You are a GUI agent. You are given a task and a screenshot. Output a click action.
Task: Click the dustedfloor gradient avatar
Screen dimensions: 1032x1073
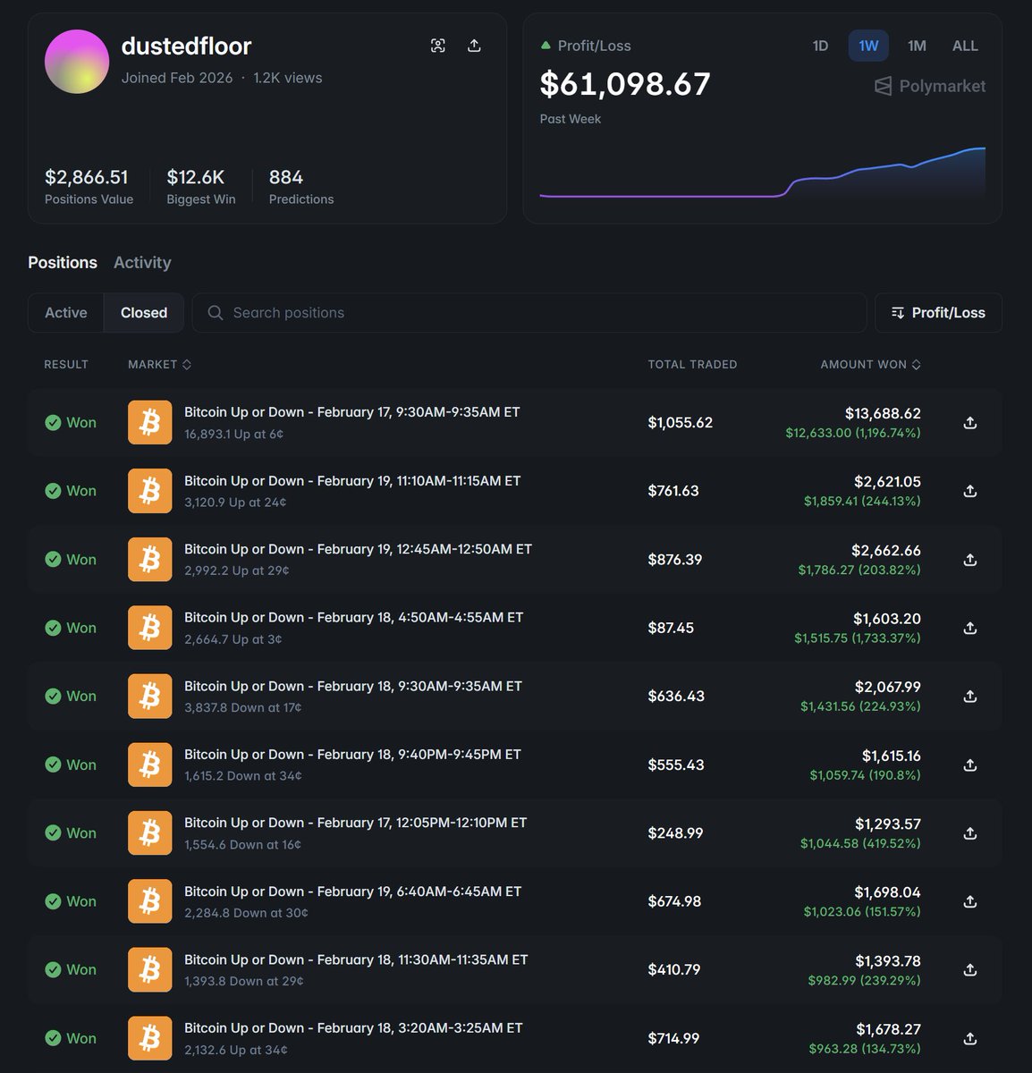(x=77, y=62)
